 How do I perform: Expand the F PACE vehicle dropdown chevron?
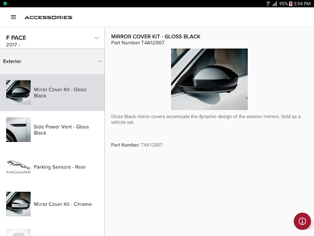coord(96,38)
